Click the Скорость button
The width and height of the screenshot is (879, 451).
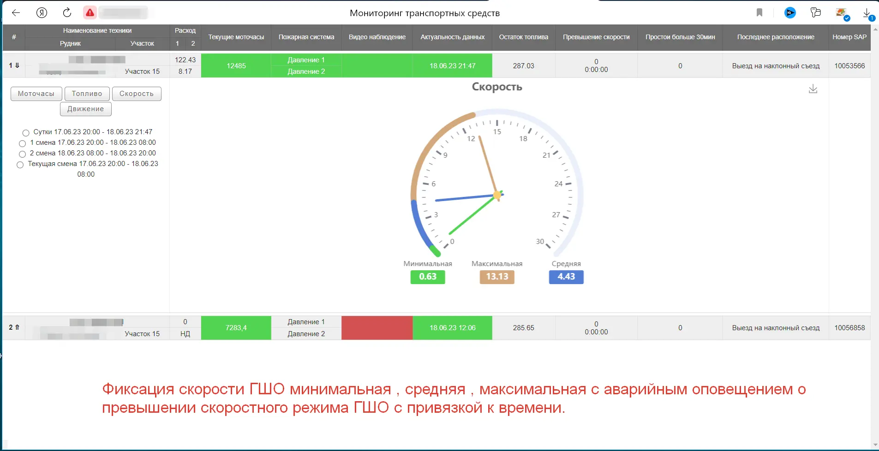coord(137,94)
